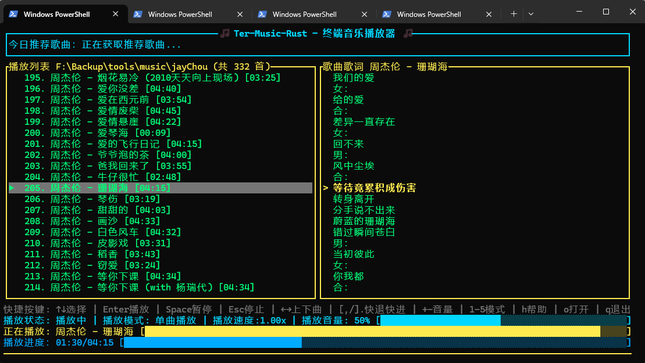This screenshot has height=363, width=645.
Task: Click the q退出 shortcut hint
Action: click(618, 310)
